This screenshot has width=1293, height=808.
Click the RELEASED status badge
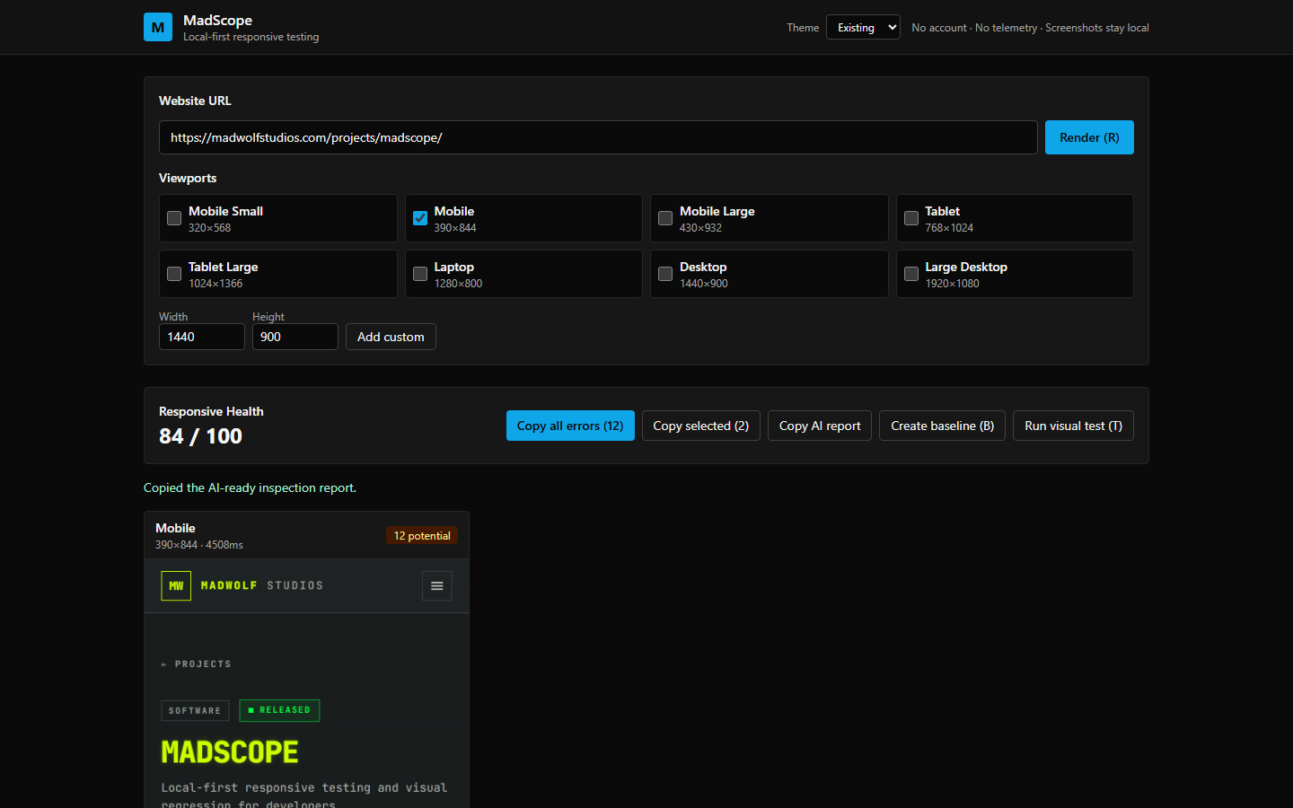click(279, 710)
